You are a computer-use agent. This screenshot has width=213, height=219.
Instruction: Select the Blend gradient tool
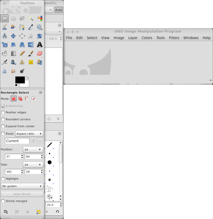pos(13,53)
